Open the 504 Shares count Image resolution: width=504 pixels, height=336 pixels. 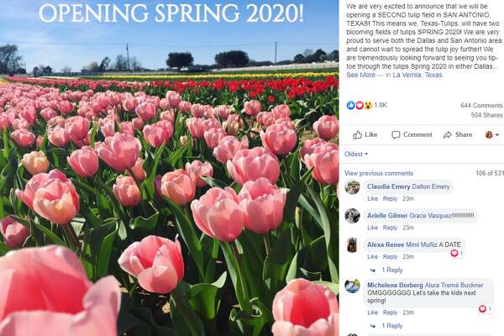[486, 115]
